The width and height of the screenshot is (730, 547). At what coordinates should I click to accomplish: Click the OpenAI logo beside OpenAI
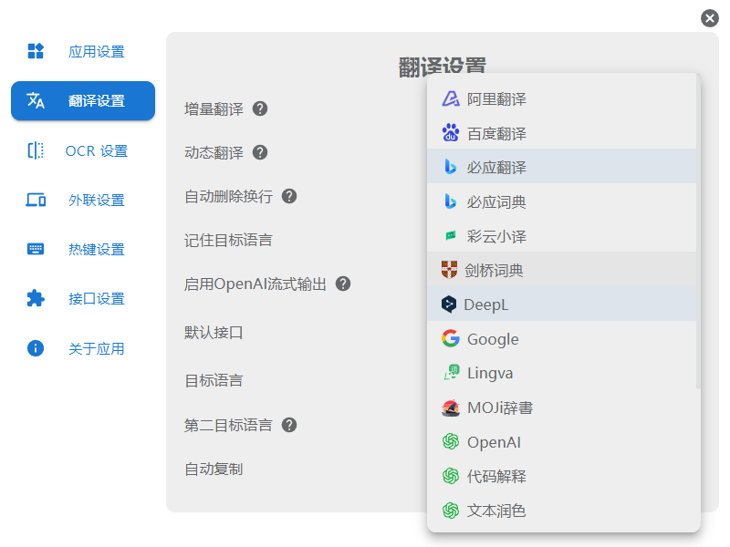pos(450,442)
